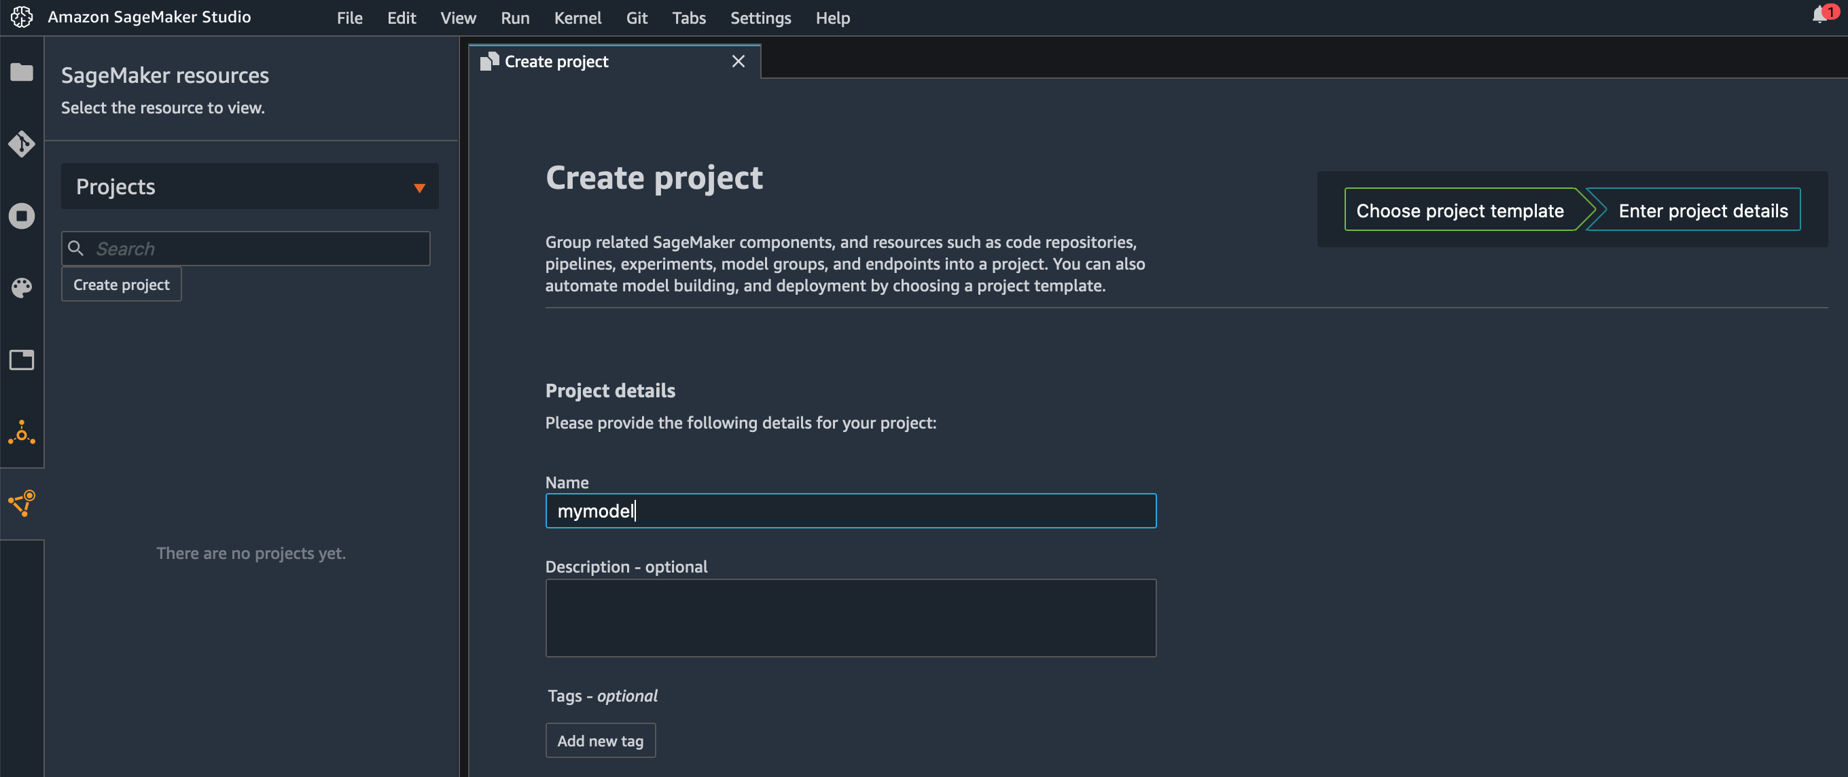This screenshot has width=1848, height=777.
Task: Click the Add new tag button
Action: [x=600, y=740]
